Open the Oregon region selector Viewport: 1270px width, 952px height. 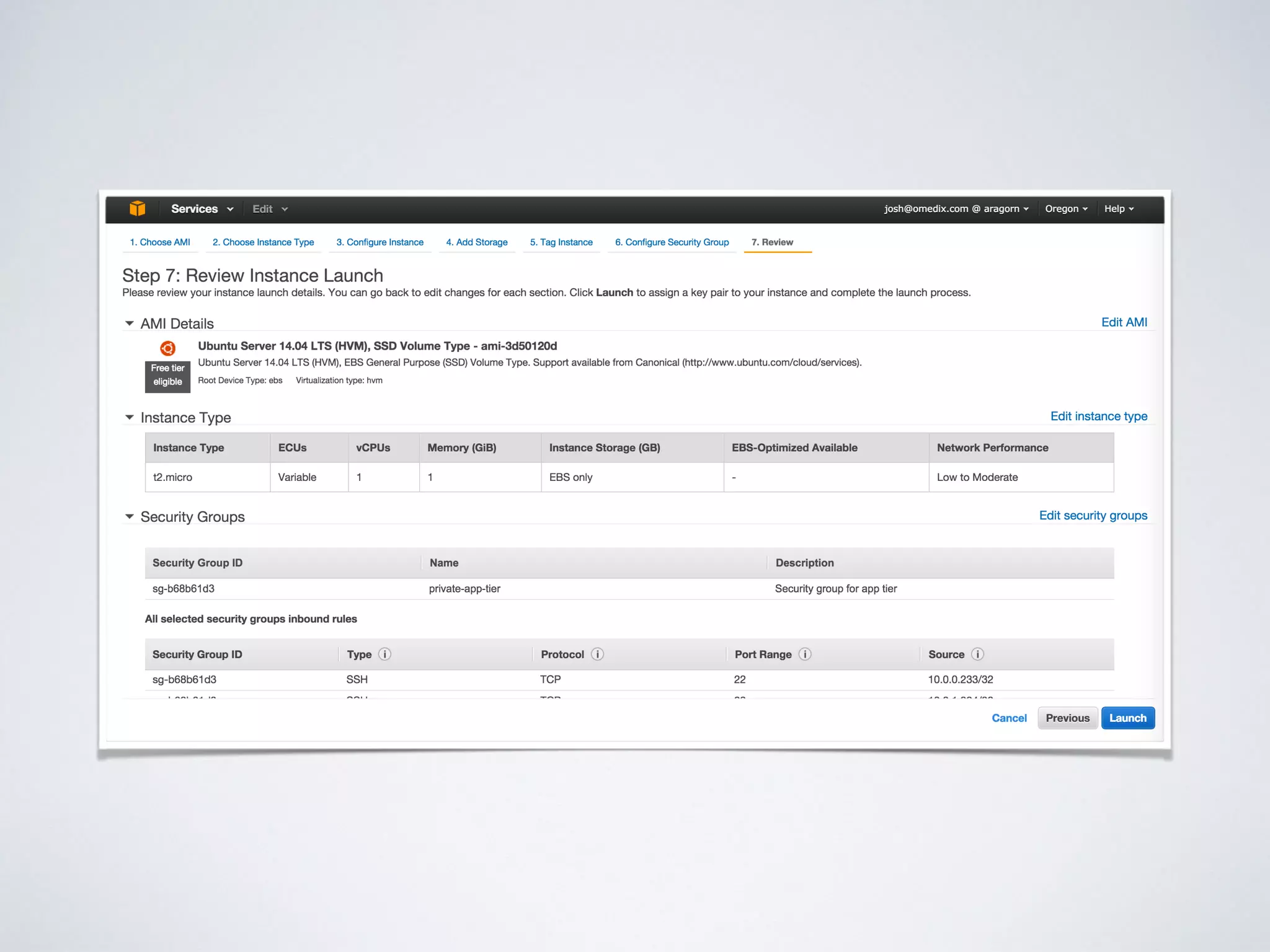(x=1065, y=209)
